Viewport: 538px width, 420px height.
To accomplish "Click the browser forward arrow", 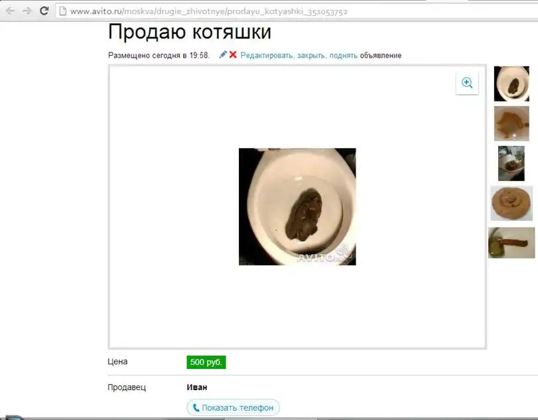I will (x=27, y=11).
